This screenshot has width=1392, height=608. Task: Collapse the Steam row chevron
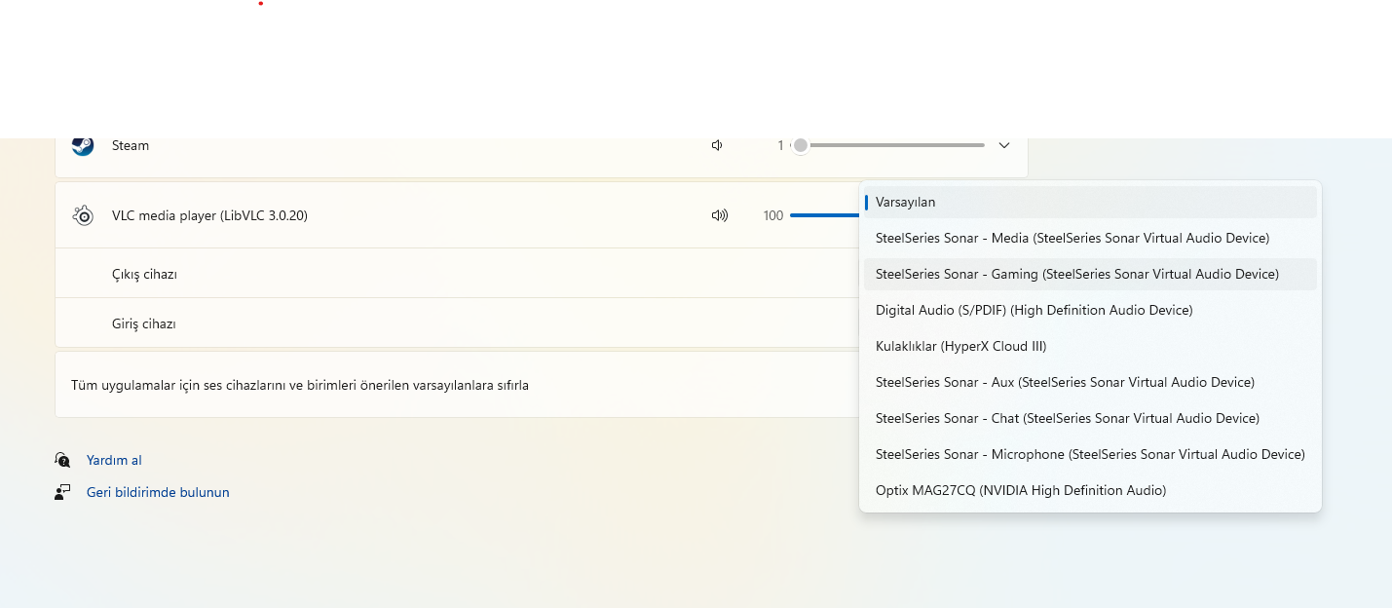[x=1004, y=145]
